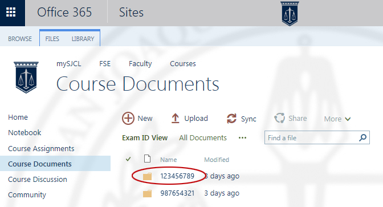Image resolution: width=383 pixels, height=207 pixels.
Task: Open the All Documents view link
Action: (203, 138)
